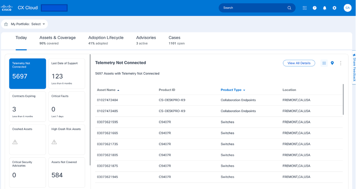This screenshot has height=189, width=356.
Task: Click asset name 03073621735
Action: click(x=107, y=144)
